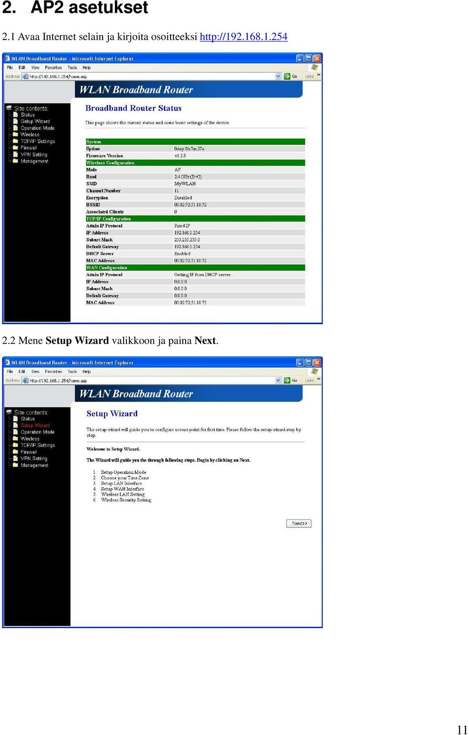Click the Encryption value "Disabled"
The width and height of the screenshot is (469, 735).
coord(183,198)
